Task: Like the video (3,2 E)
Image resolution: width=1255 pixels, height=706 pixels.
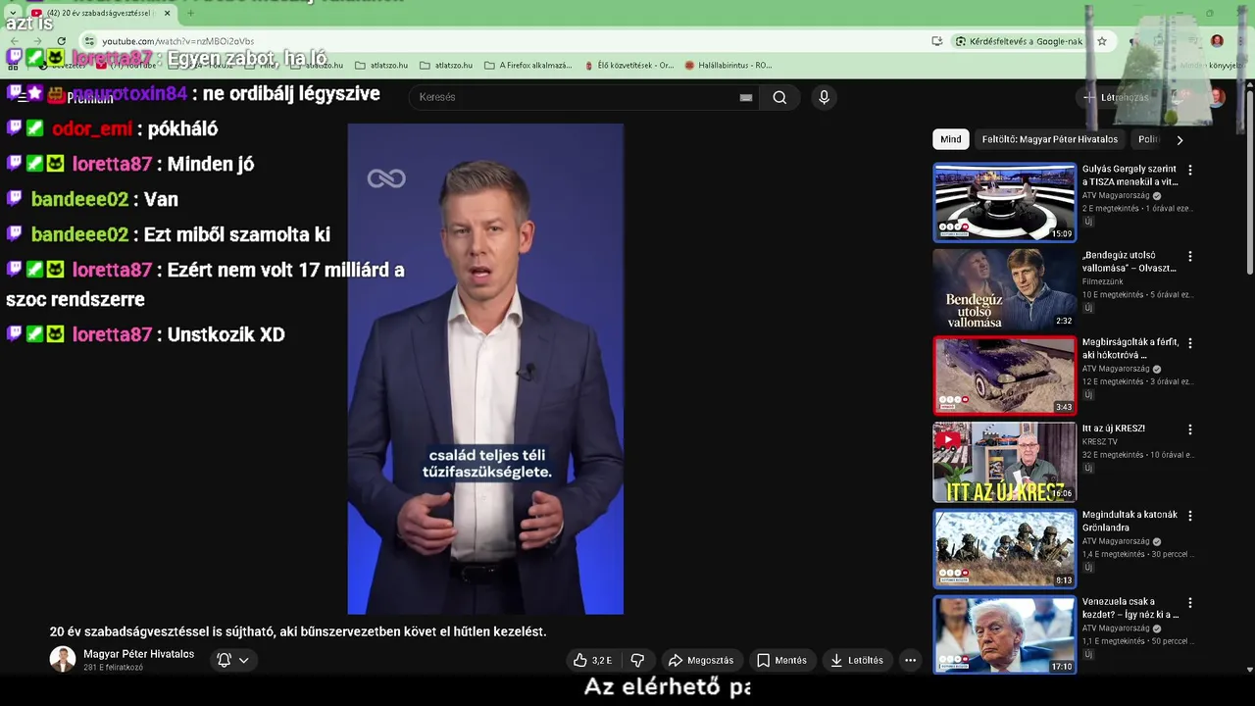Action: coord(593,660)
